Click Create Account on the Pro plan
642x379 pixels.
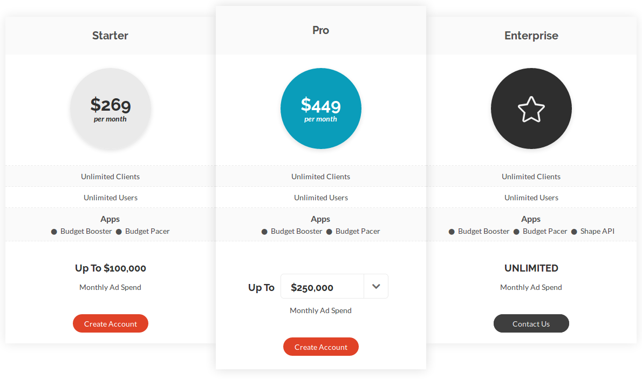coord(321,347)
